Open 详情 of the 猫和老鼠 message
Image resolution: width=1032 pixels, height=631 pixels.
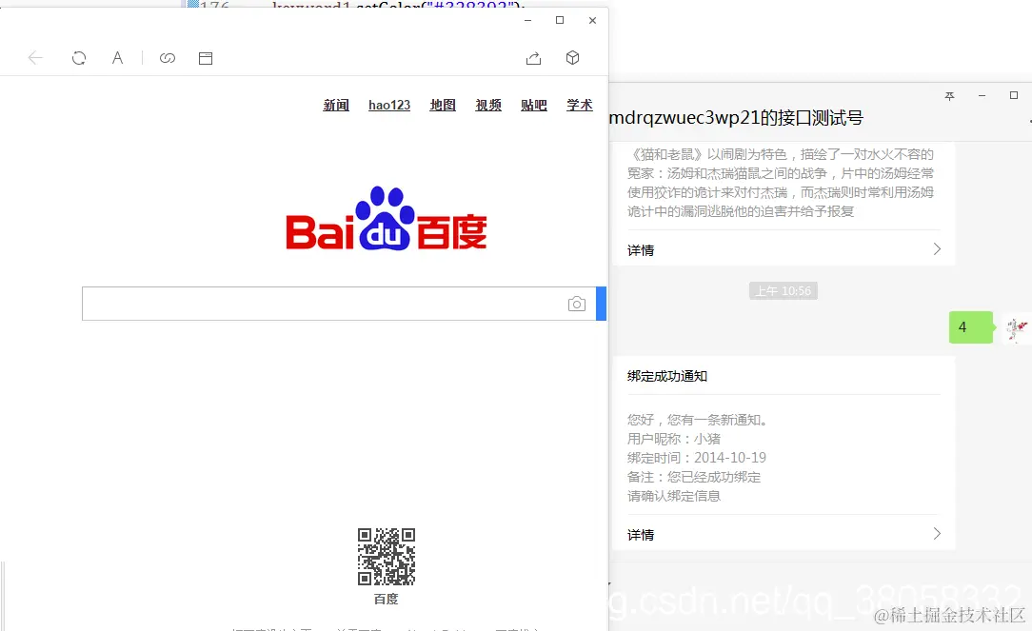pyautogui.click(x=641, y=250)
